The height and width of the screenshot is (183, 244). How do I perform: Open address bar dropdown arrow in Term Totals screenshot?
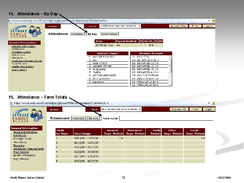coord(209,103)
